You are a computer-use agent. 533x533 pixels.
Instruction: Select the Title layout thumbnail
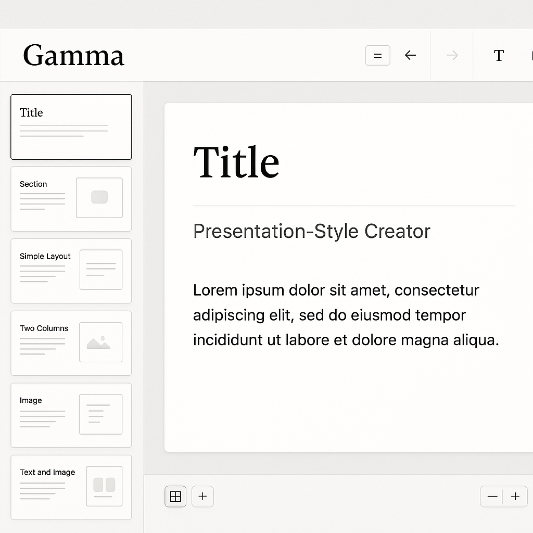click(71, 127)
